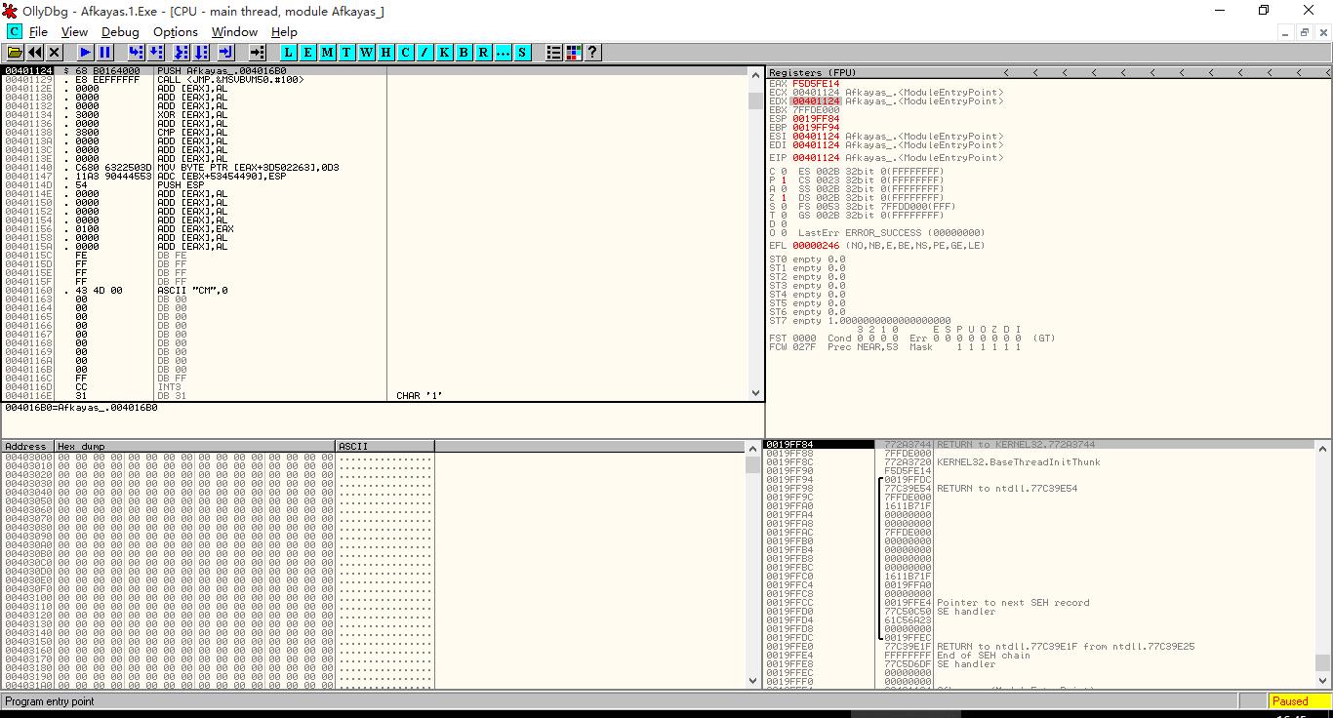Open the View menu

[x=74, y=32]
